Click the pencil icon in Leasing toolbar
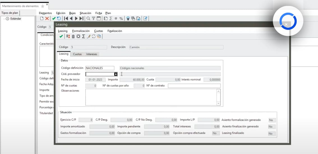This screenshot has height=154, width=318. (89, 36)
